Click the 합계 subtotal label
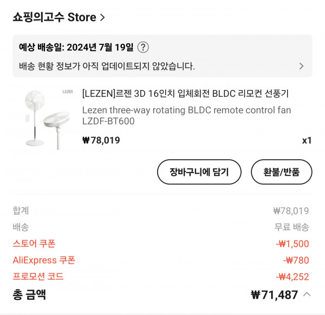Viewport: 325px width, 315px height. pyautogui.click(x=21, y=211)
